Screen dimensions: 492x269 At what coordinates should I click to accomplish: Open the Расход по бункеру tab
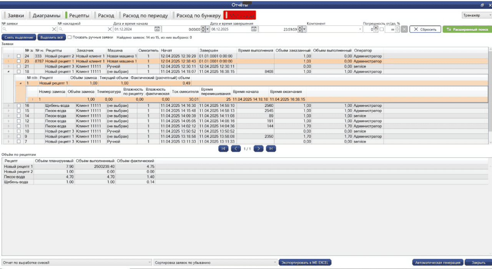coord(198,16)
